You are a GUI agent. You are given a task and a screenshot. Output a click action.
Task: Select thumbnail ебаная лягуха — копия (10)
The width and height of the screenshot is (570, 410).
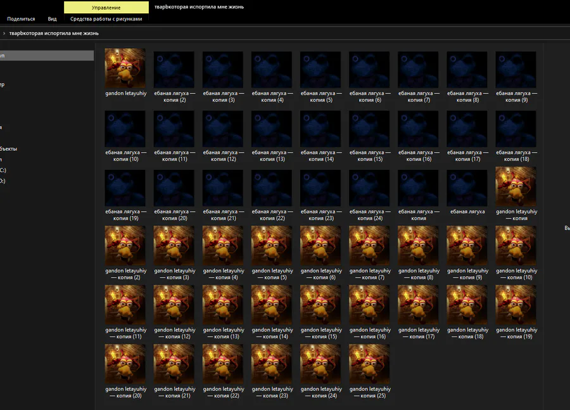tap(125, 129)
